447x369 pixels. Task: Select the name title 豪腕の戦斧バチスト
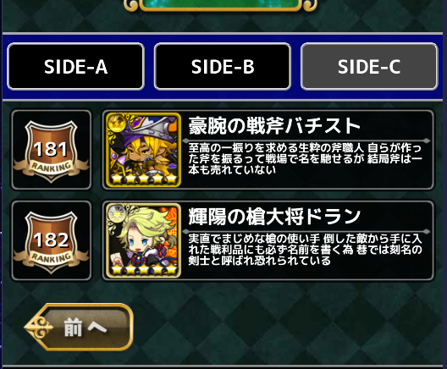[274, 125]
